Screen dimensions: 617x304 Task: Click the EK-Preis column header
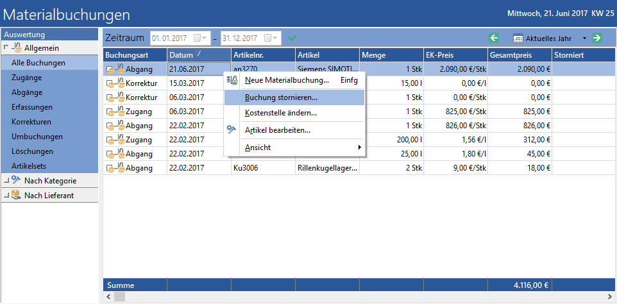(x=455, y=55)
